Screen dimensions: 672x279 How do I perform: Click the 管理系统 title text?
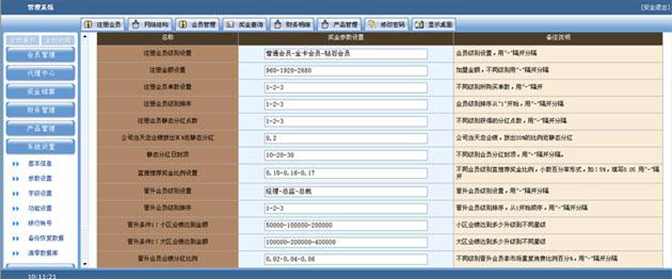40,8
